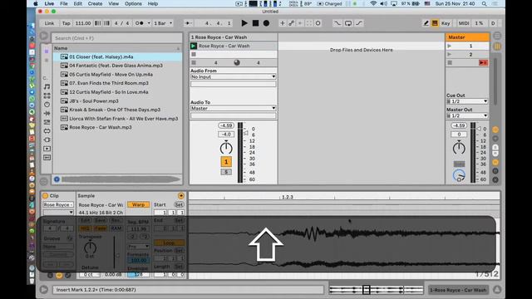
Task: Switch to Session view icon
Action: 497,47
